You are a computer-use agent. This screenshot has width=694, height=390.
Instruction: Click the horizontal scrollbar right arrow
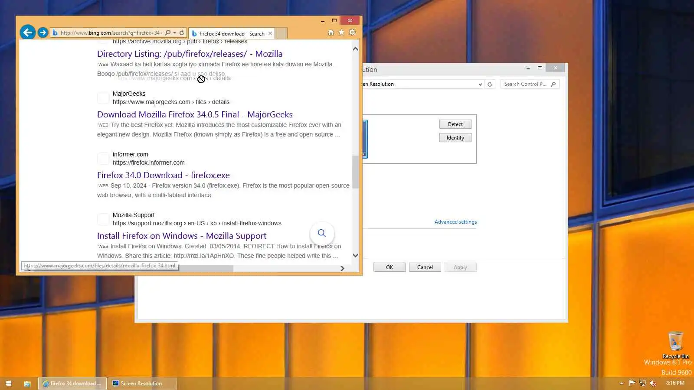tap(342, 268)
